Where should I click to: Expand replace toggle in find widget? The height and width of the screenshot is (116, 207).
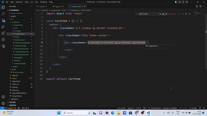(137, 14)
